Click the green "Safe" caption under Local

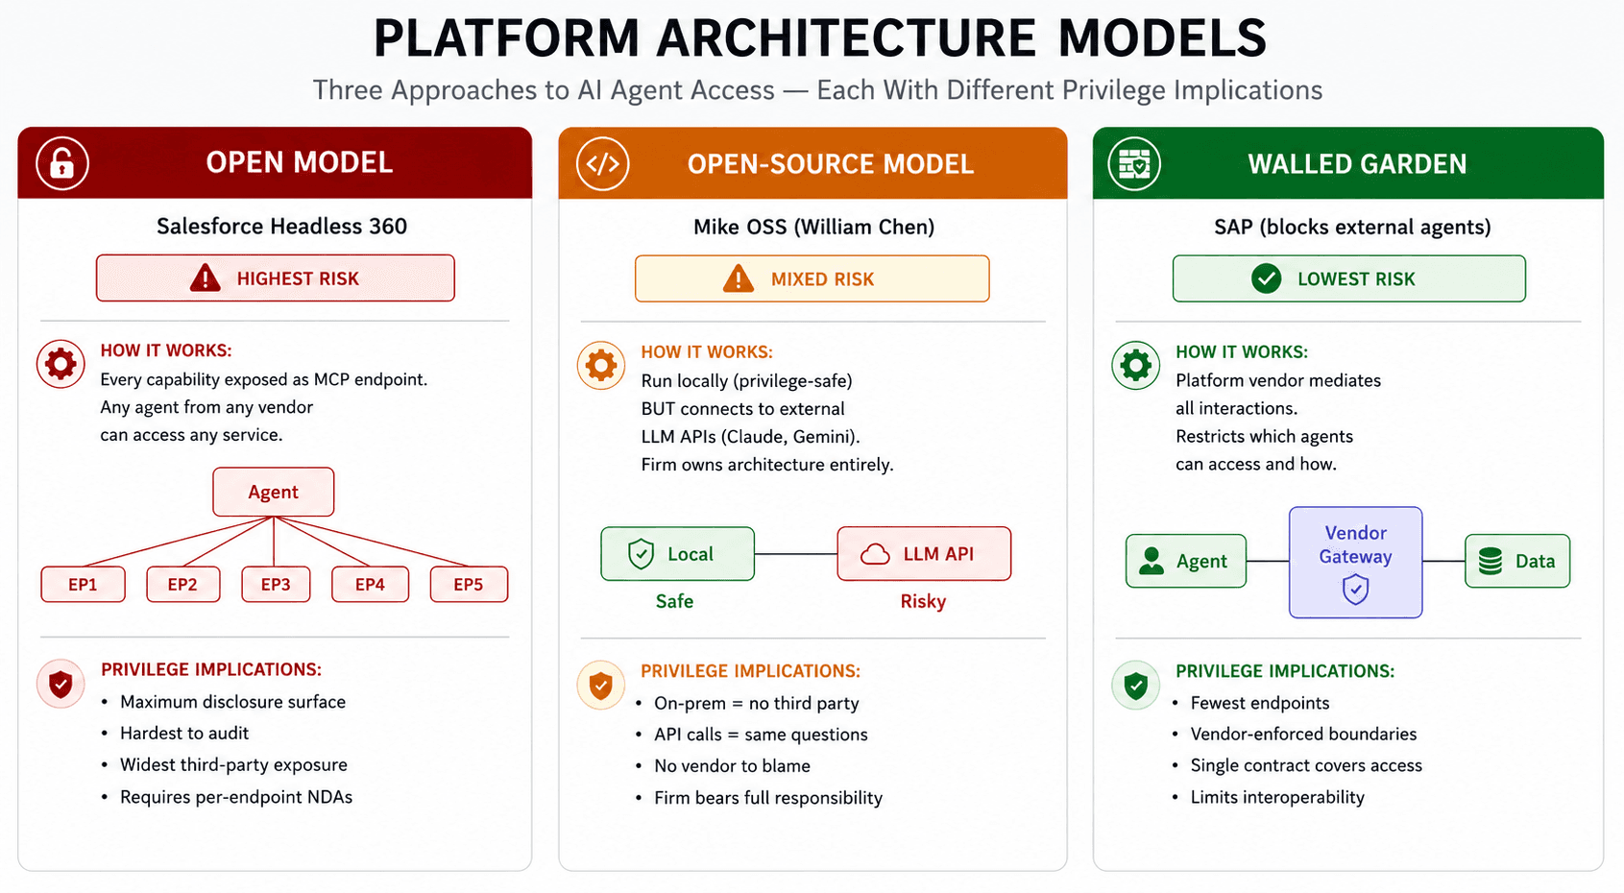click(674, 601)
